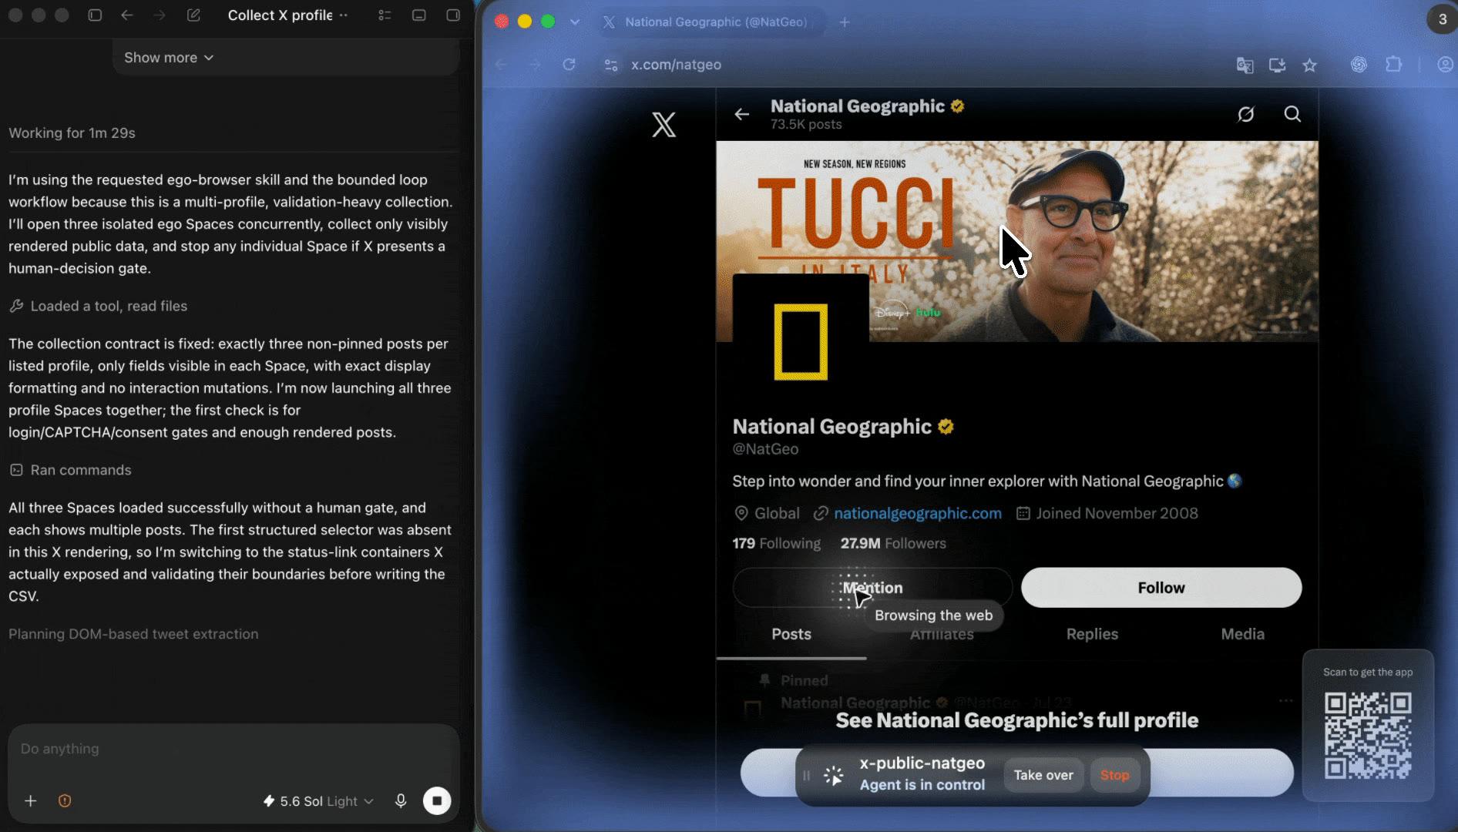Viewport: 1458px width, 832px height.
Task: Bookmark this page with the star icon
Action: point(1309,65)
